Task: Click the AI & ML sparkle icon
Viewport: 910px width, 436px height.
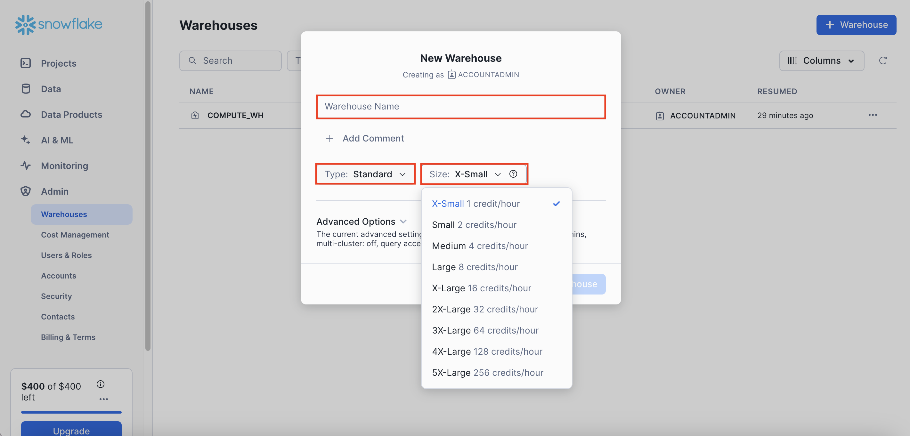Action: tap(25, 140)
